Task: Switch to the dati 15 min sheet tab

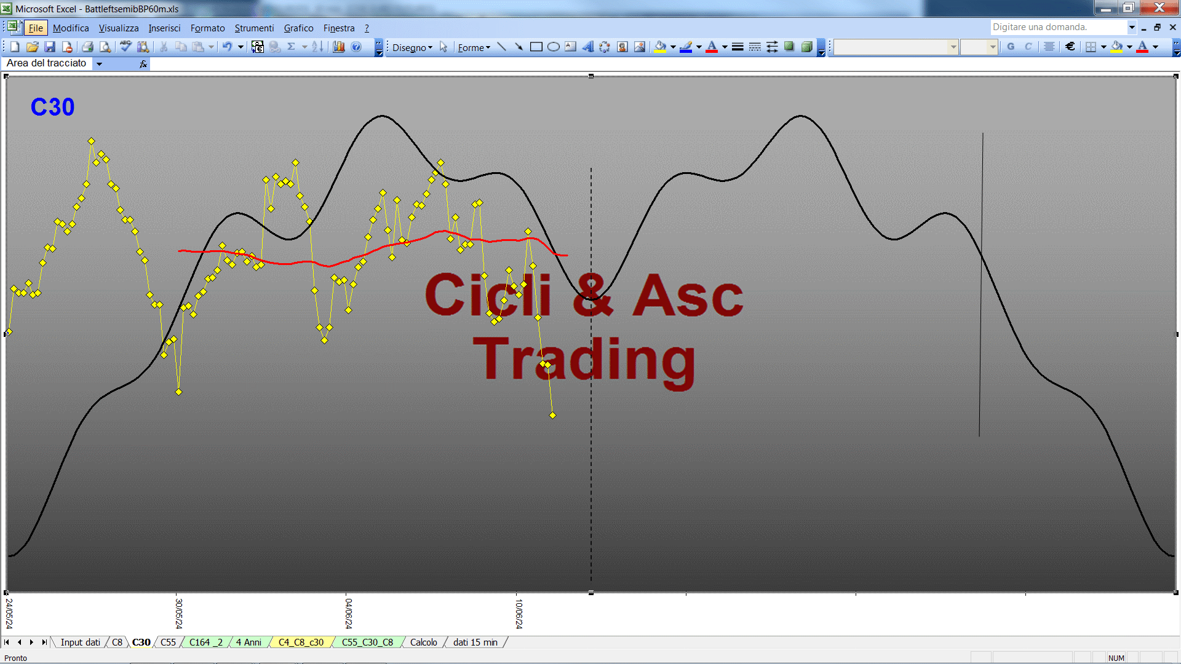Action: 475,642
